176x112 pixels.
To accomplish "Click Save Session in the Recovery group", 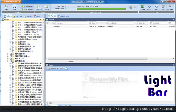I will click(27, 6).
